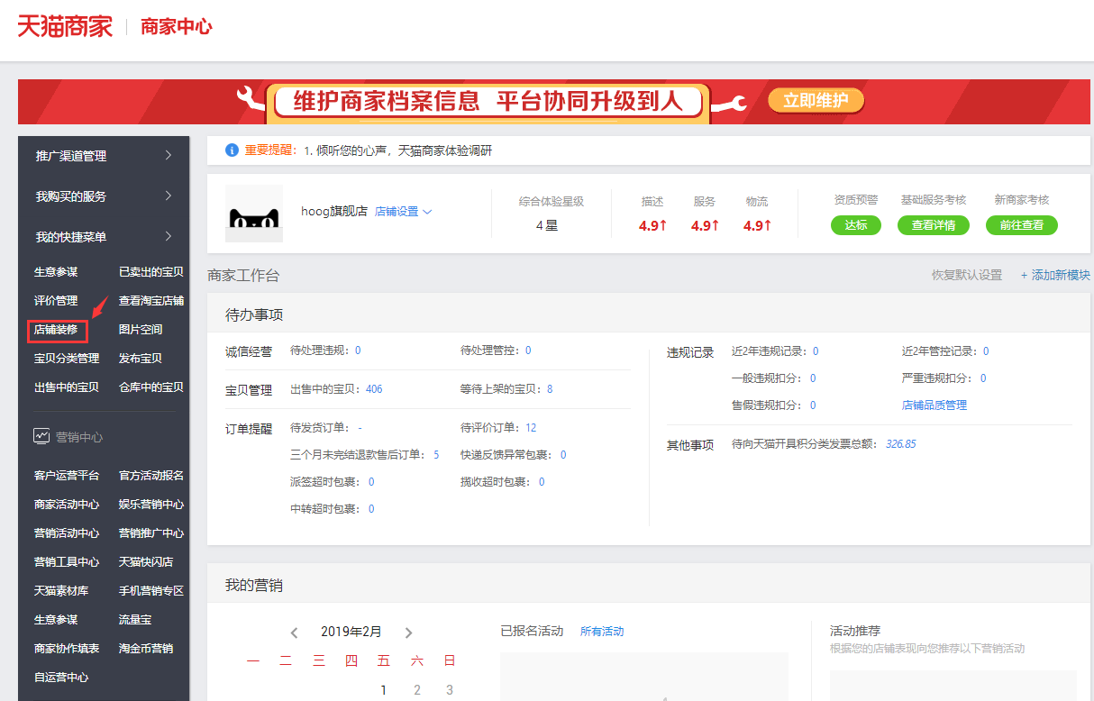1094x701 pixels.
Task: Expand 推广渠道管理 menu
Action: [104, 156]
